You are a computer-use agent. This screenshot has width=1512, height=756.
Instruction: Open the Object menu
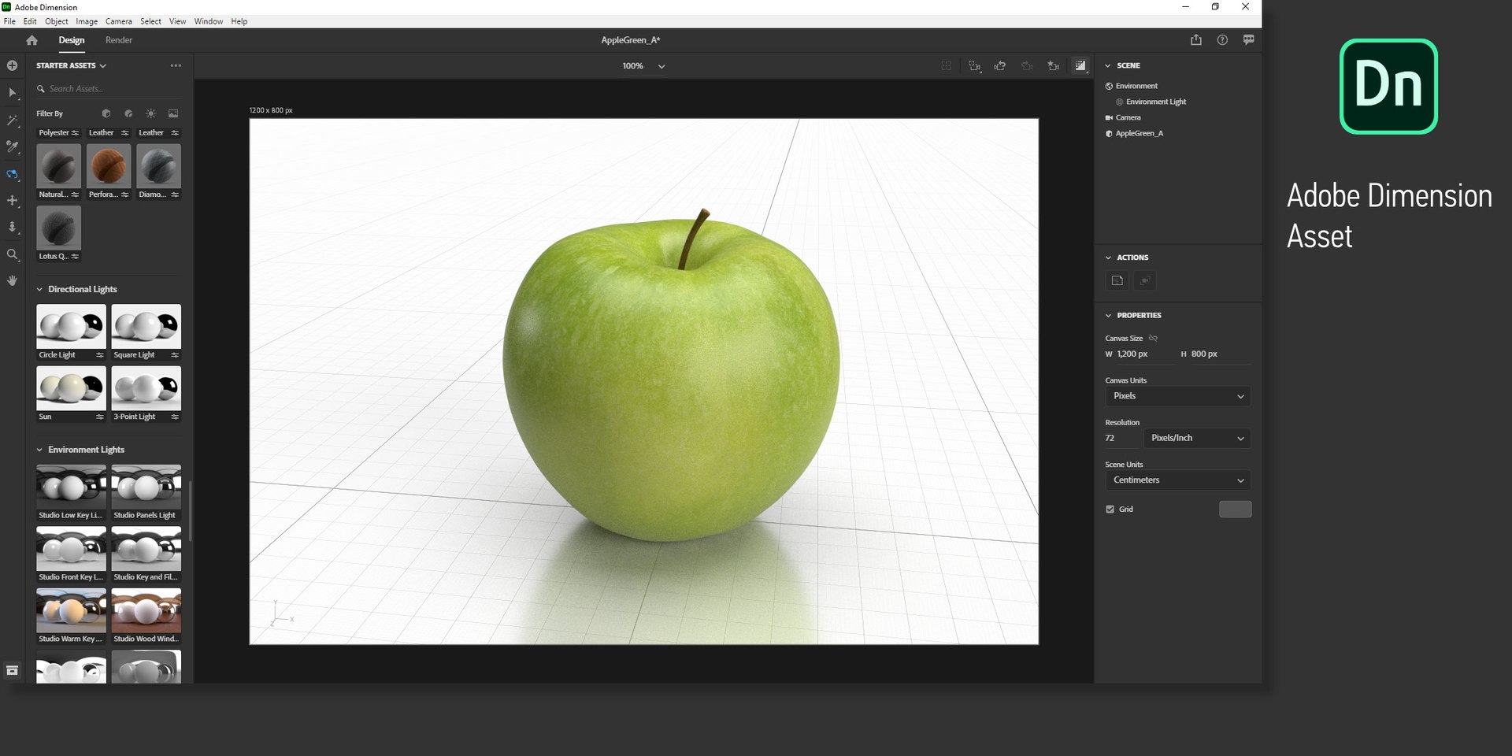coord(57,21)
